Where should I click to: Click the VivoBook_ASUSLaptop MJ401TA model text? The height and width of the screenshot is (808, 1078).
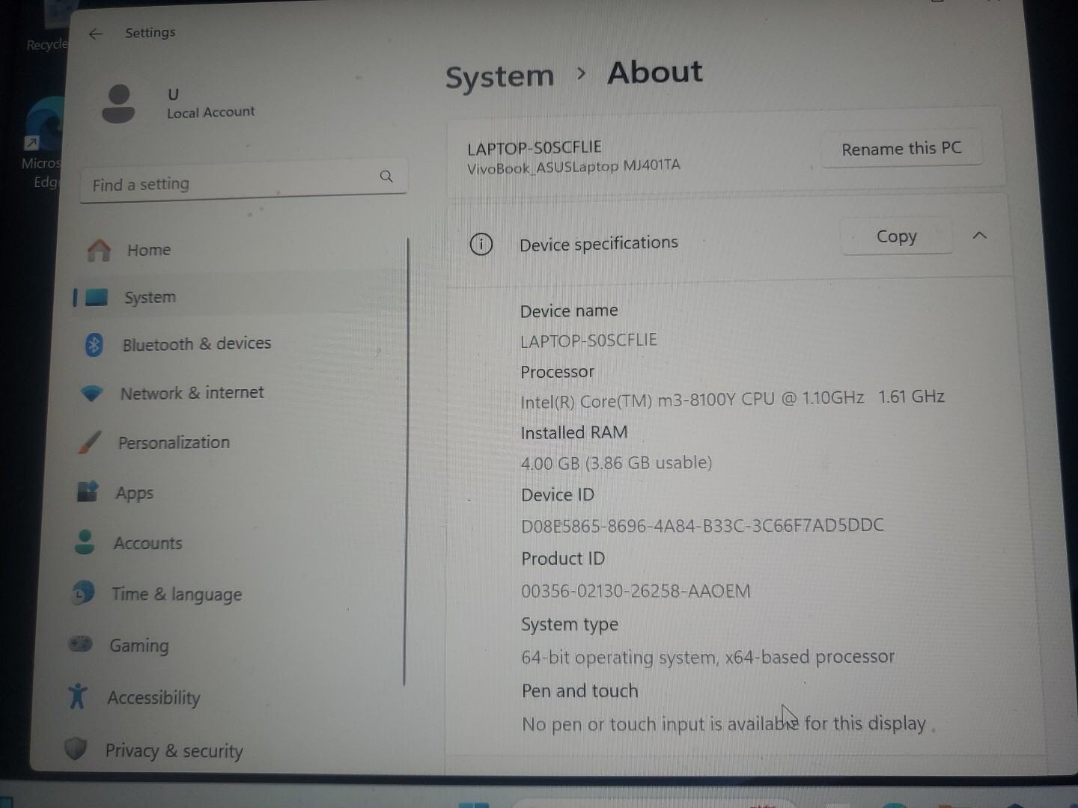[573, 166]
